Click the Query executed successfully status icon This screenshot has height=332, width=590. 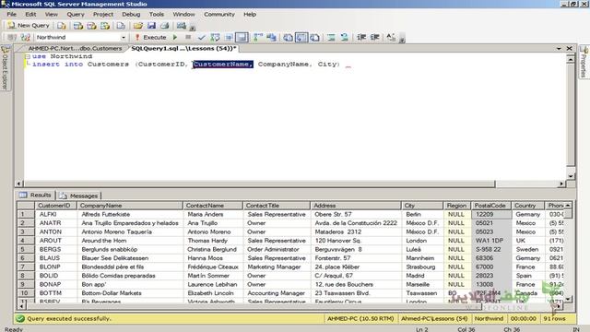tap(20, 318)
